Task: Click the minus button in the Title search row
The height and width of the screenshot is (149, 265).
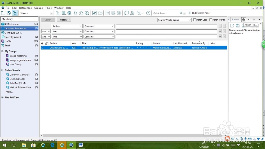Action: click(x=224, y=37)
